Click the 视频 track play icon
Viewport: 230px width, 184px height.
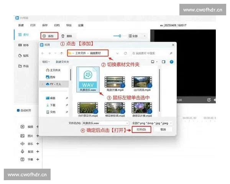pyautogui.click(x=22, y=127)
